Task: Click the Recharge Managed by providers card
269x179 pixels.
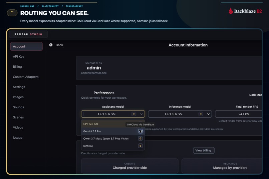Action: [222, 166]
